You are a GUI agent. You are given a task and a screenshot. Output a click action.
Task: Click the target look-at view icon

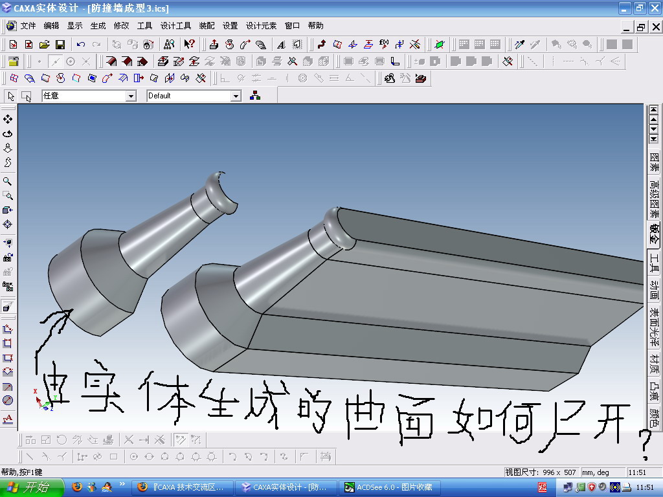coord(8,225)
